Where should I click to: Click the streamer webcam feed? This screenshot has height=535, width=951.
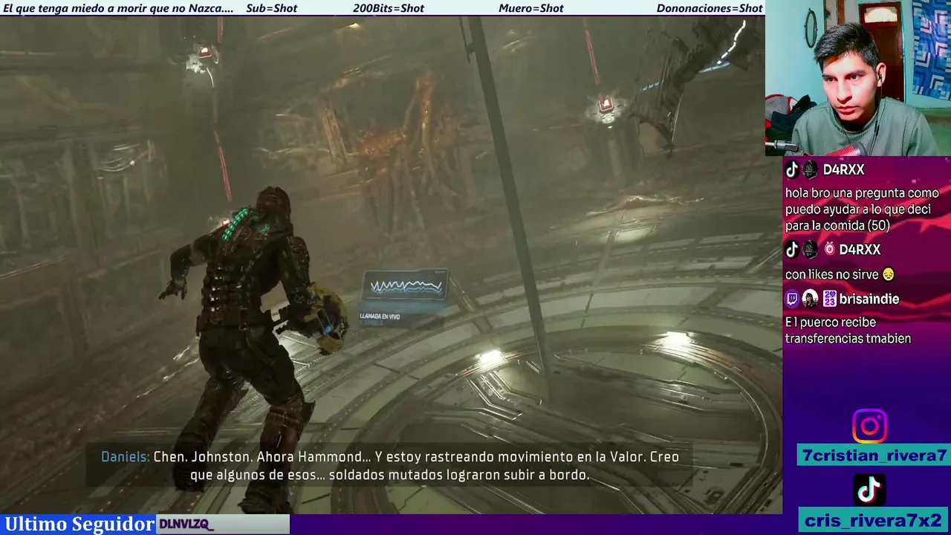click(857, 77)
